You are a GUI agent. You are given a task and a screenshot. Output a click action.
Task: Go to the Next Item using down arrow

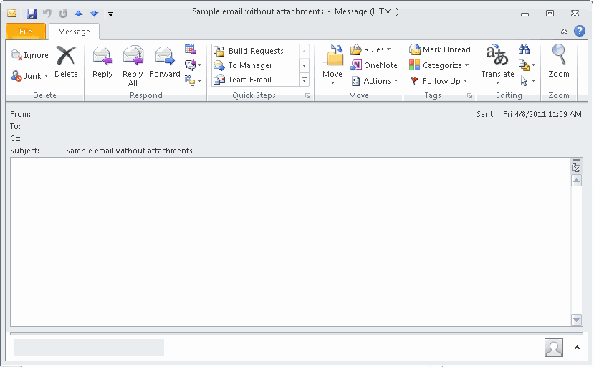tap(95, 14)
